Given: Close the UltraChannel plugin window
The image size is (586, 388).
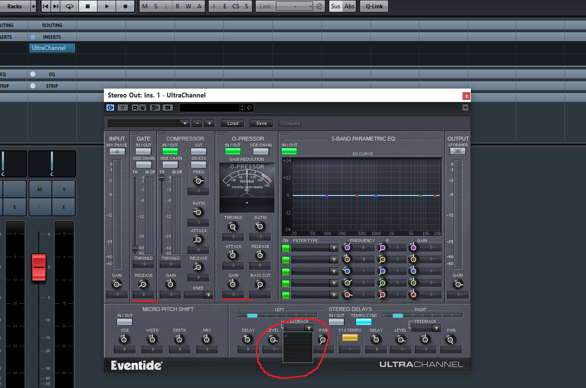Looking at the screenshot, I should pos(466,96).
